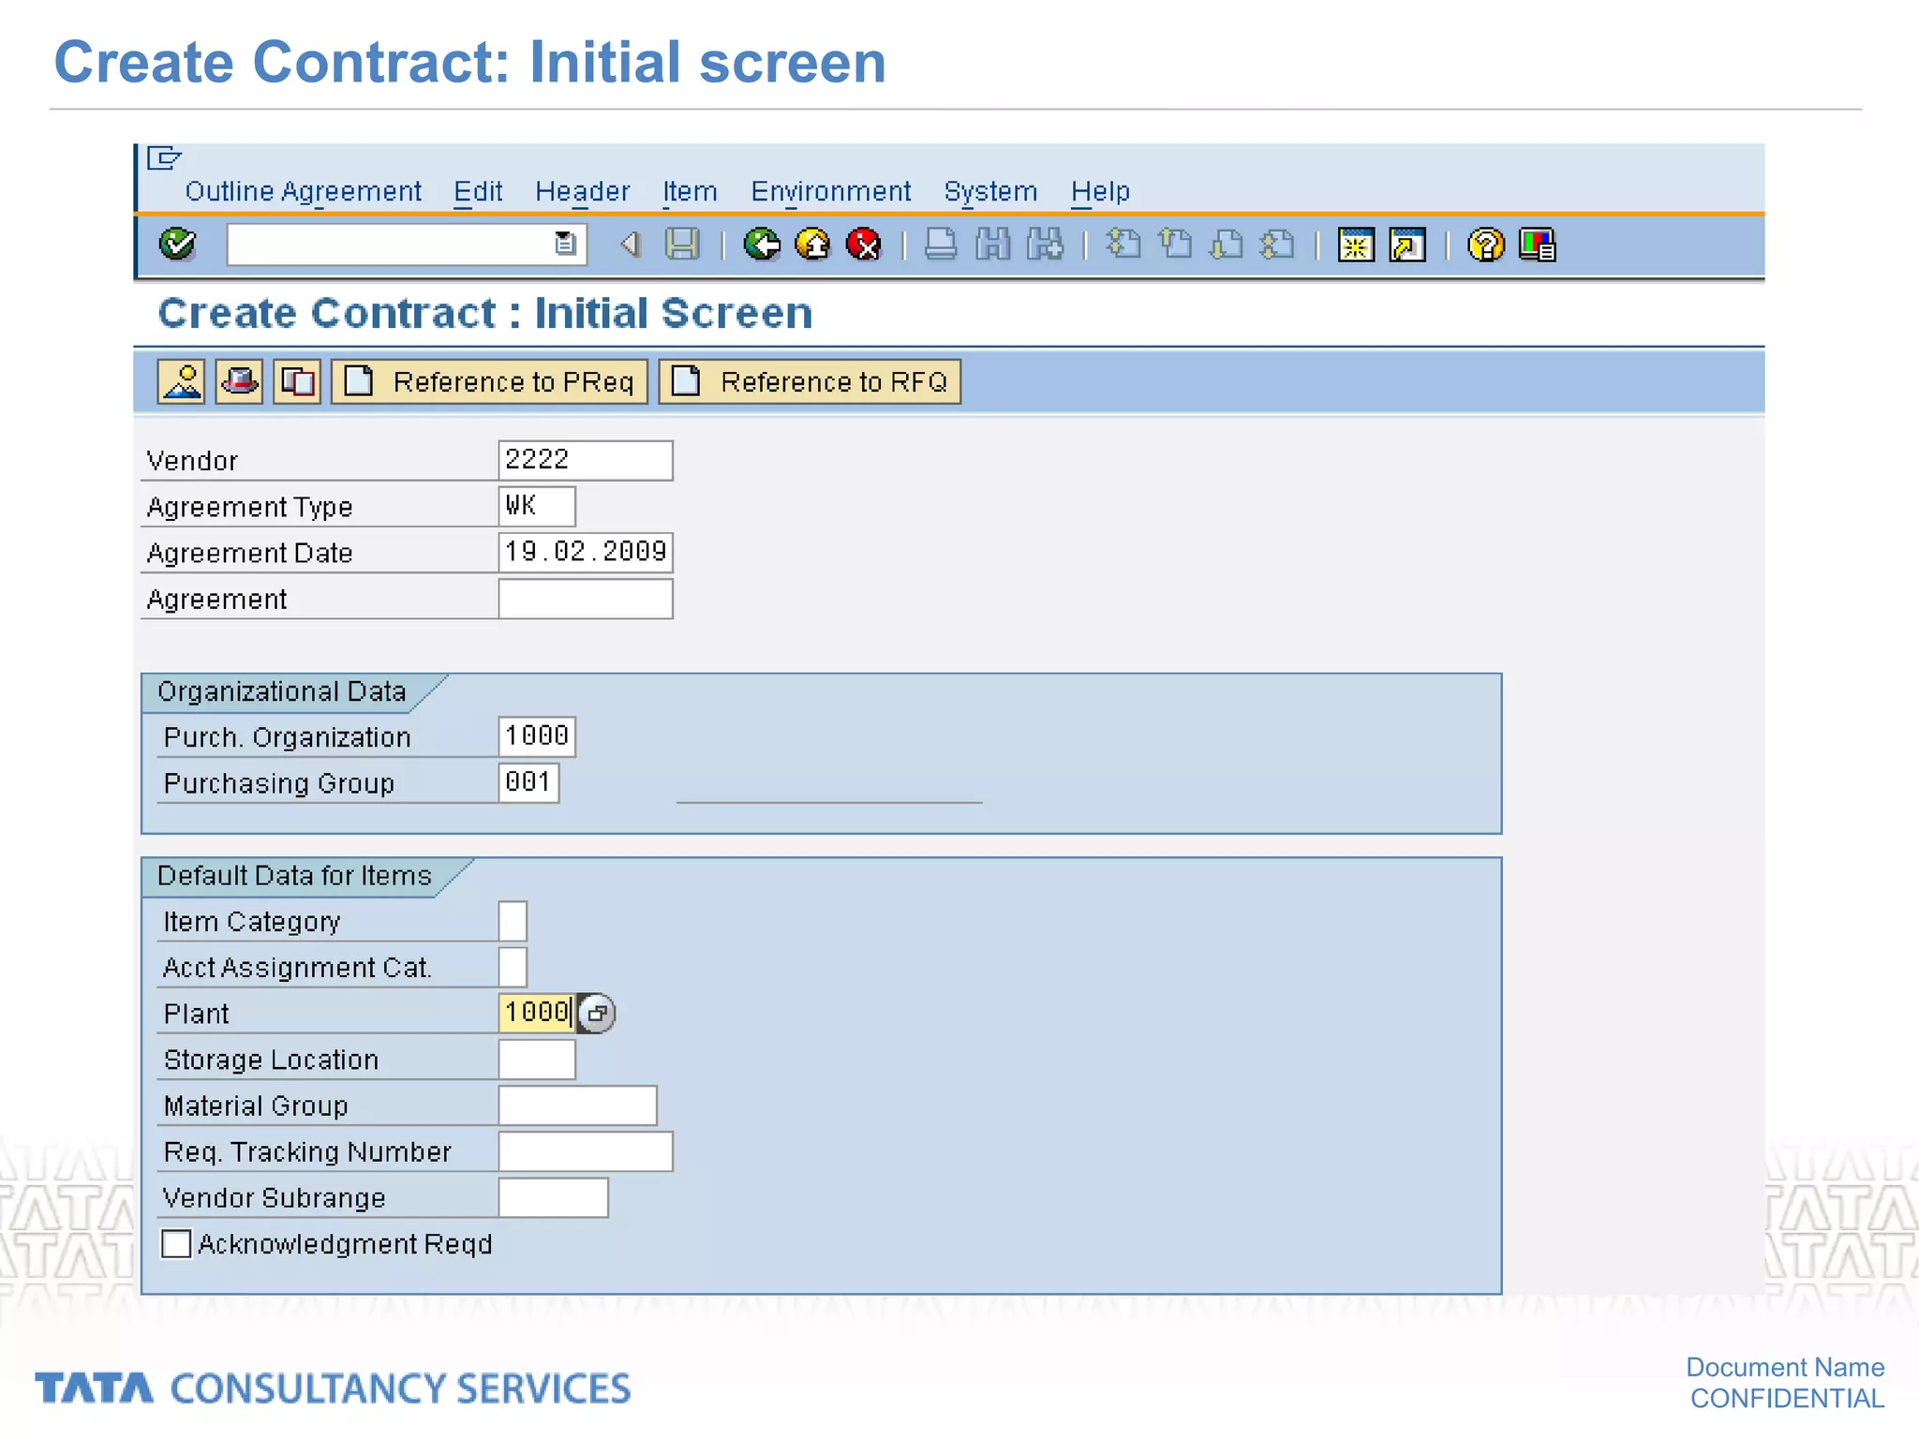Click the red Cancel icon
This screenshot has height=1439, width=1919.
tap(863, 245)
